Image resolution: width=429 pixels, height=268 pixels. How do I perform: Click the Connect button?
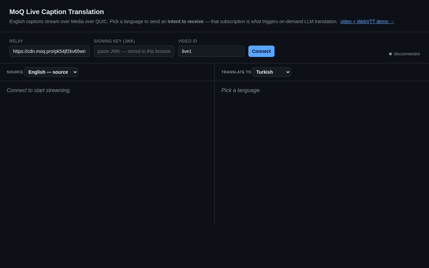click(x=261, y=51)
